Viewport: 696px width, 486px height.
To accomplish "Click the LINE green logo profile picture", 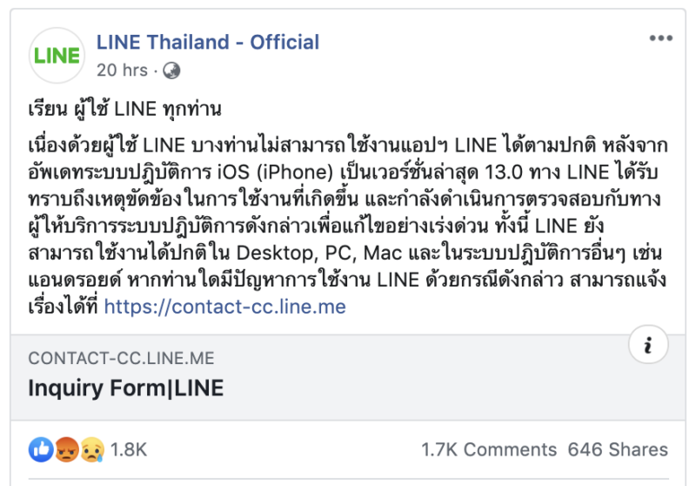I will click(x=57, y=56).
